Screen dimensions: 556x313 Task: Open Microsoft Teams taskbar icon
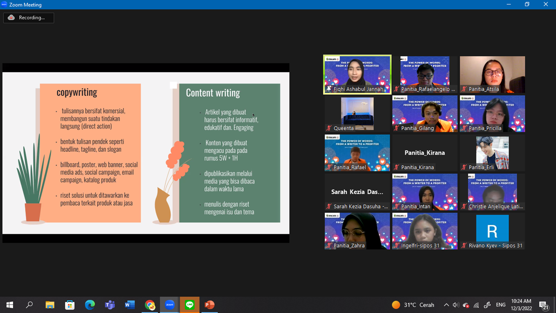pyautogui.click(x=109, y=305)
